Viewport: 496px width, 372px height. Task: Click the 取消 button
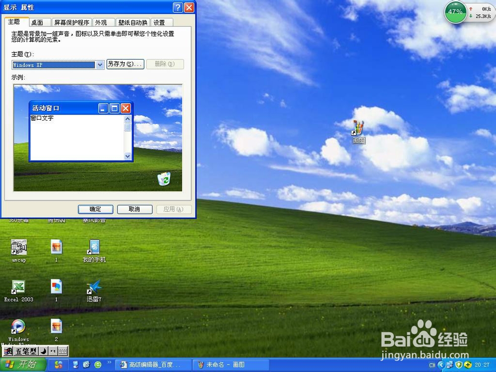[135, 209]
